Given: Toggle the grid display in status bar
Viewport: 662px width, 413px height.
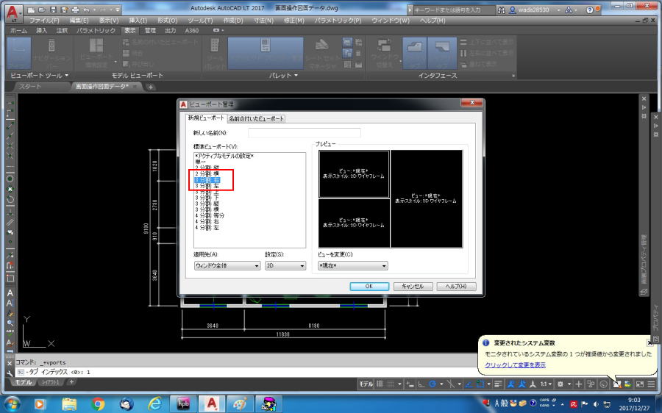Looking at the screenshot, I should point(380,384).
